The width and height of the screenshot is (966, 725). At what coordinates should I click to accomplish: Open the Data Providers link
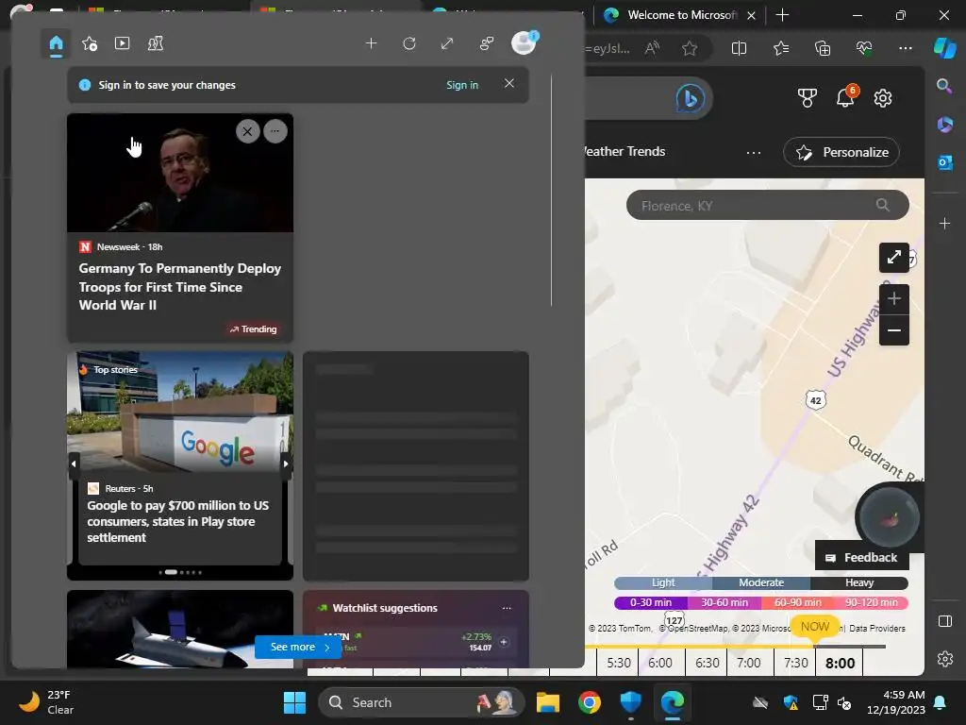tap(876, 628)
